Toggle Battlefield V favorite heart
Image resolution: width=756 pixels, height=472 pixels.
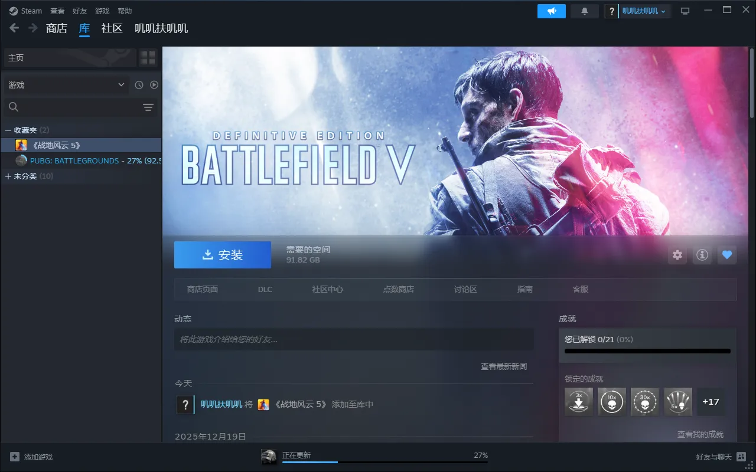tap(727, 255)
